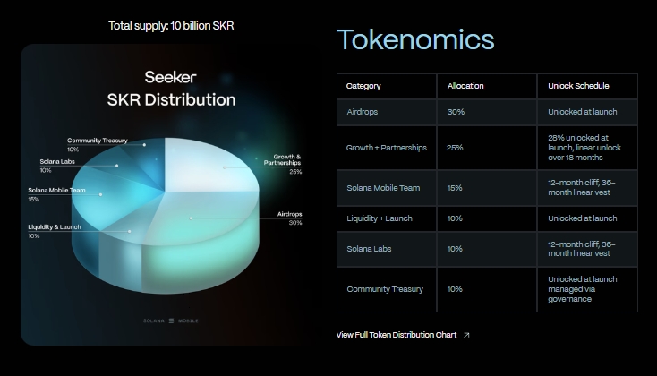Select the Community Treasury cell in the table
657x376 pixels.
[x=385, y=289]
